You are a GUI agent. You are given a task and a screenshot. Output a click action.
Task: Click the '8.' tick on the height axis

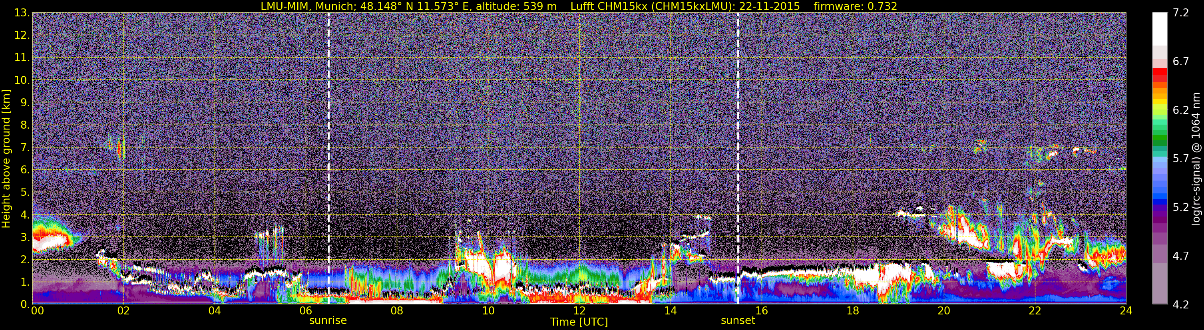[x=25, y=125]
